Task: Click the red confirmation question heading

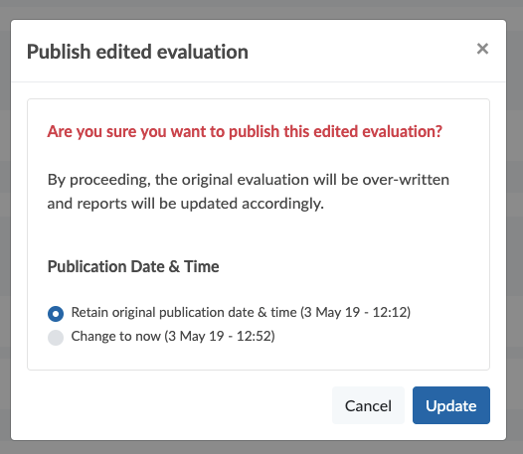Action: point(245,131)
